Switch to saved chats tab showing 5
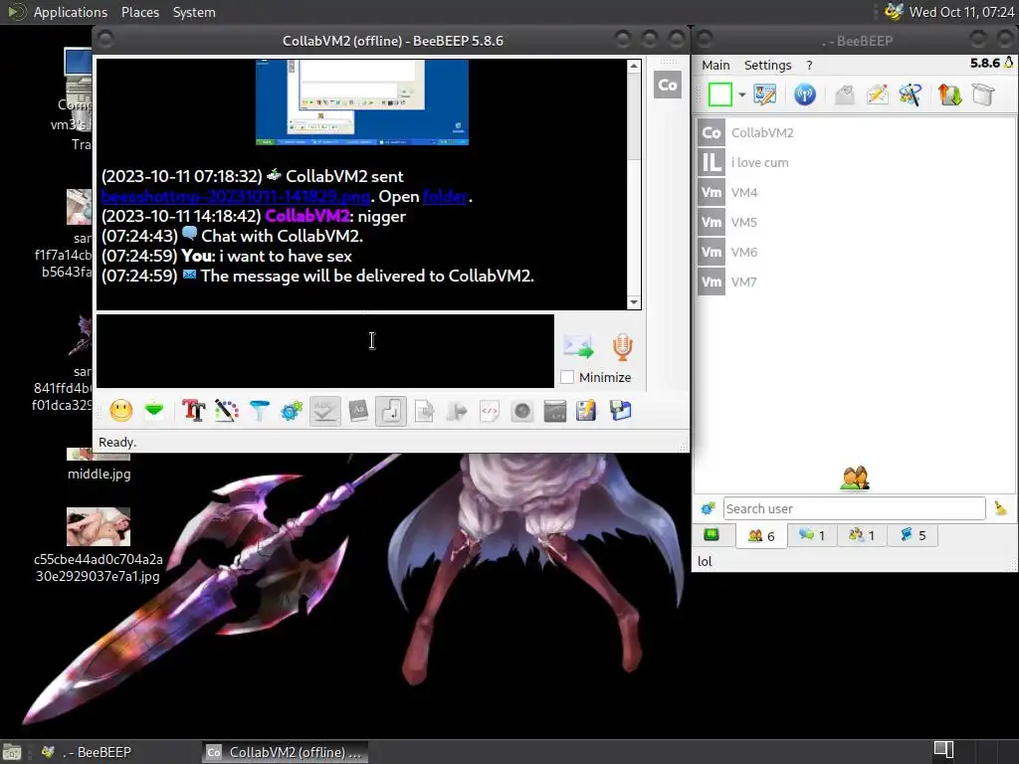Screen dimensions: 1019x764 [x=913, y=535]
